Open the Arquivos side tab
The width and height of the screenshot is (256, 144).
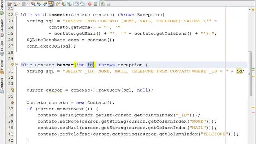pos(2,86)
